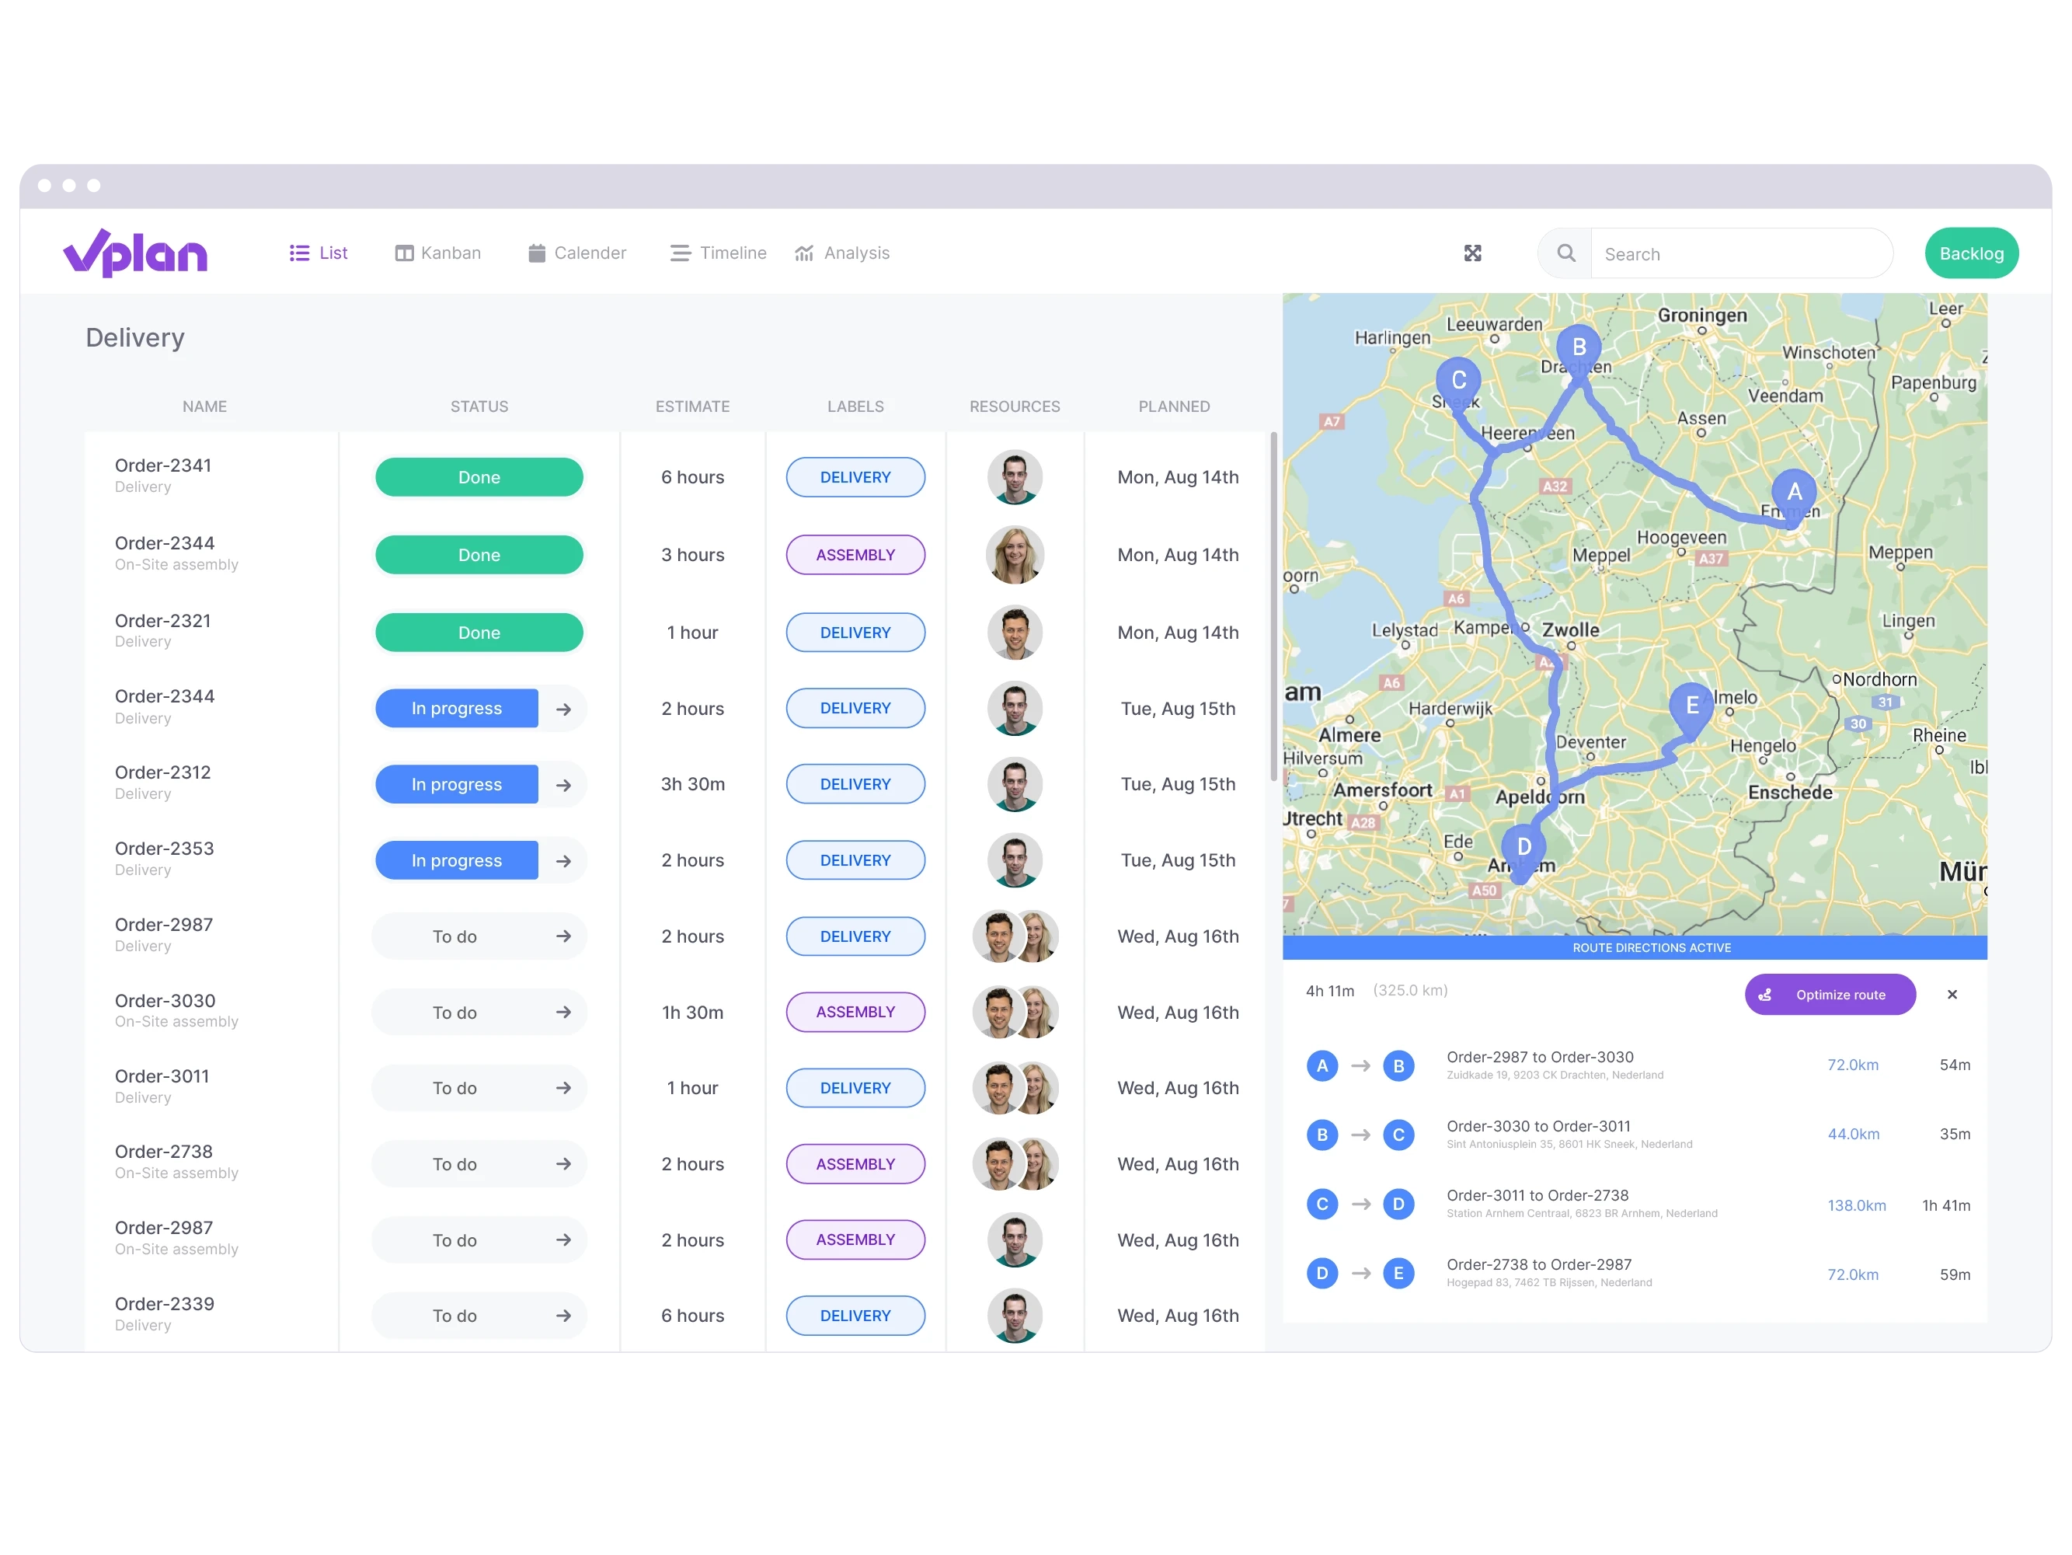Click the List view icon

[301, 253]
